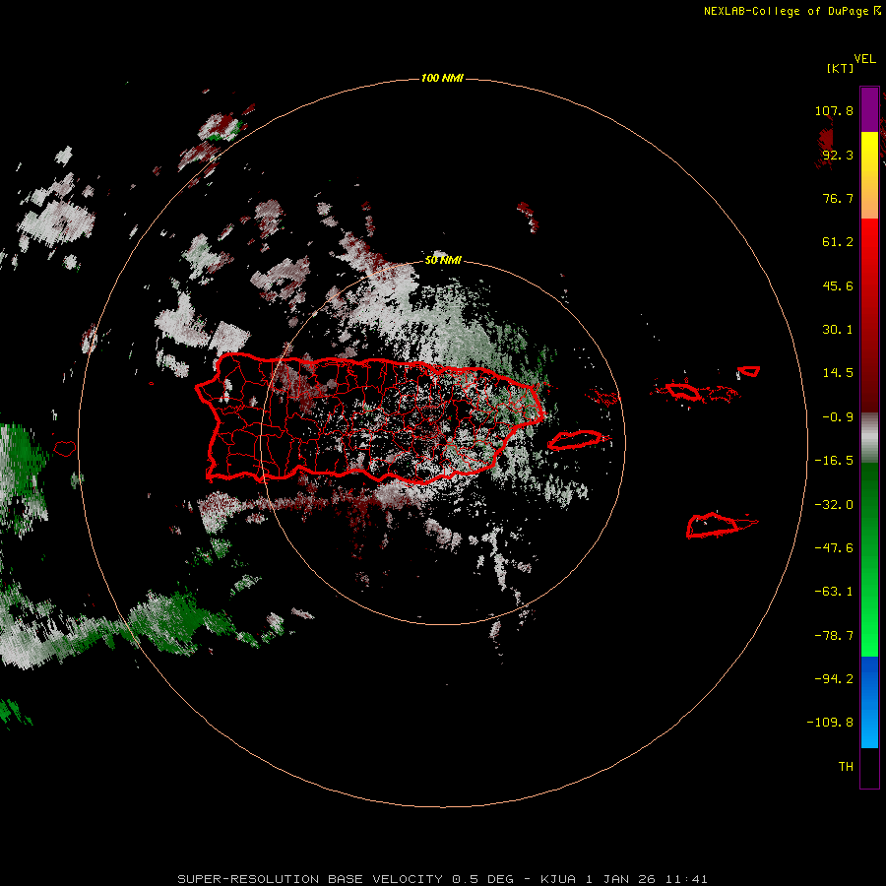
Task: Click the 50 NMI range ring label
Action: (x=443, y=260)
